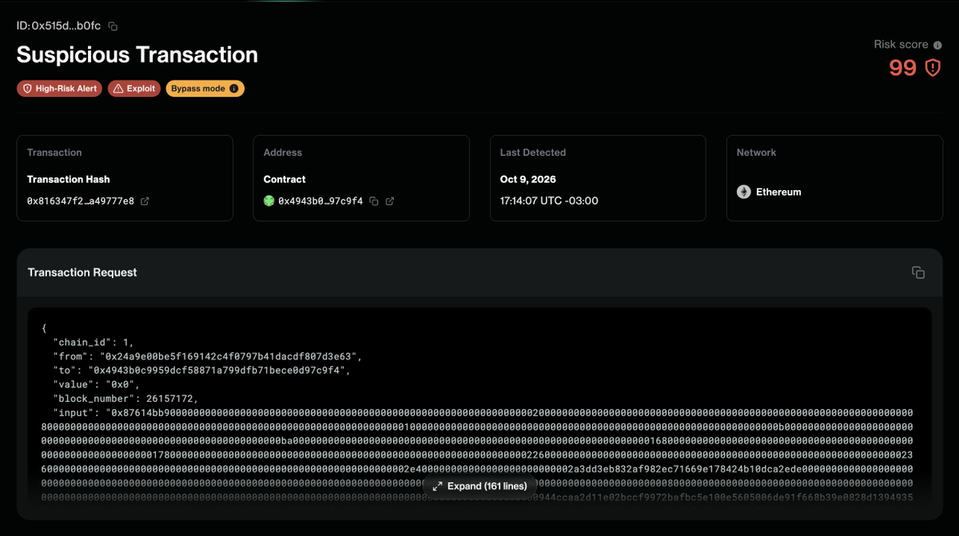Copy the contract address 0x4943b0…97c9f4
The height and width of the screenshot is (536, 959).
[374, 201]
